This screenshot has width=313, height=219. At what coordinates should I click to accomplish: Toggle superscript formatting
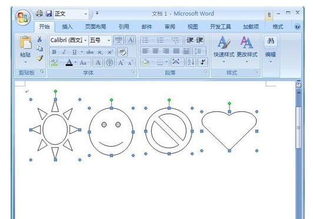coord(110,52)
